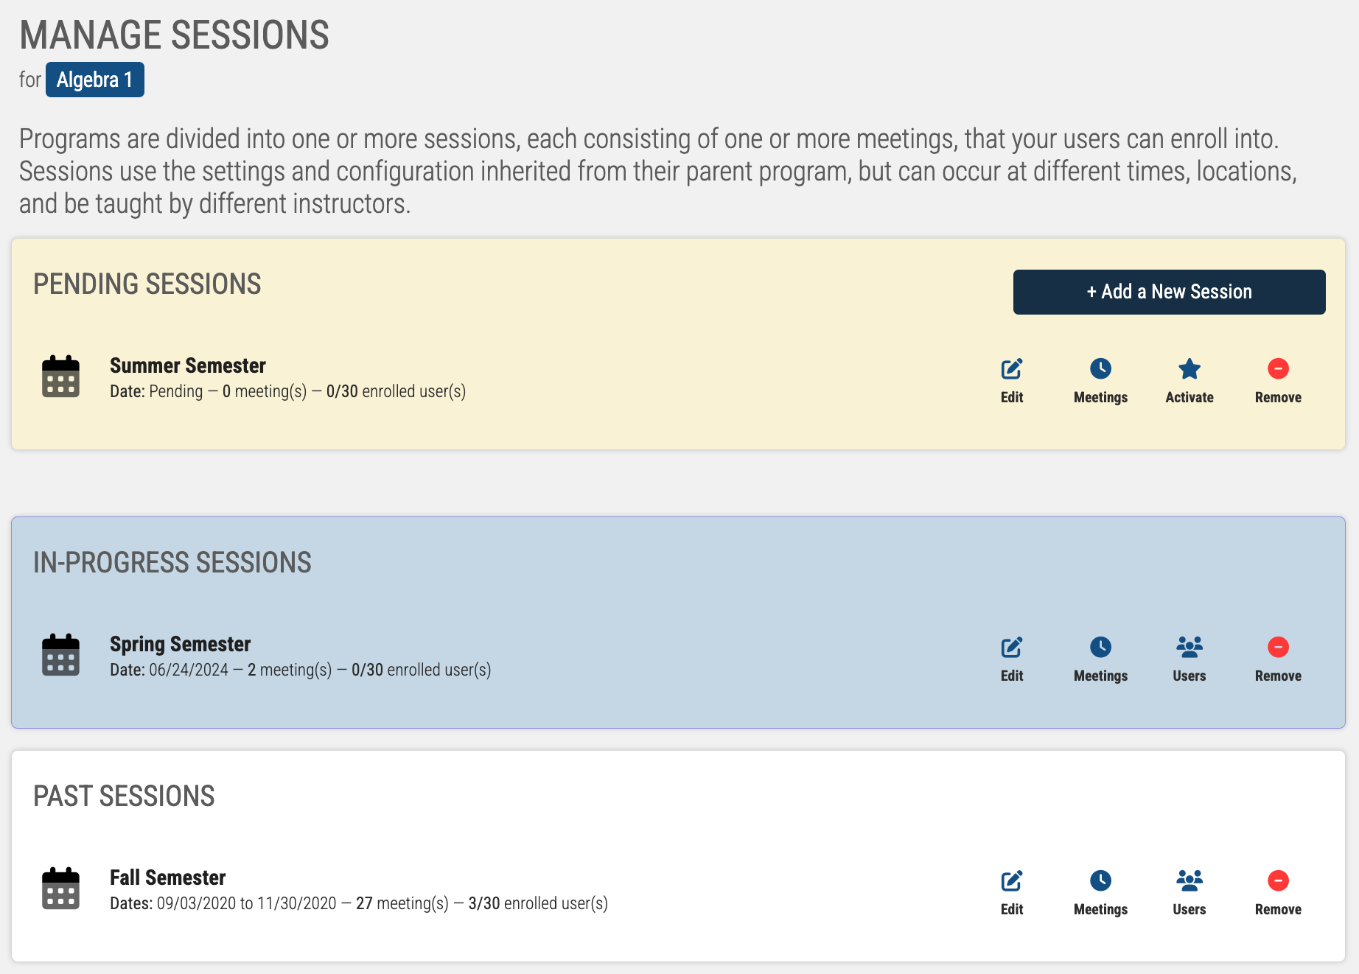Viewport: 1359px width, 974px height.
Task: View Users of Spring Semester
Action: click(x=1189, y=659)
